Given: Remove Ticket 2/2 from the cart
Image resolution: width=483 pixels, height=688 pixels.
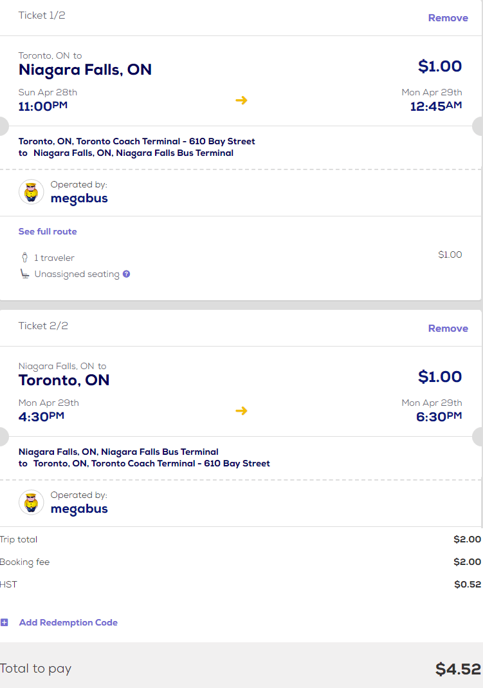Looking at the screenshot, I should (448, 329).
